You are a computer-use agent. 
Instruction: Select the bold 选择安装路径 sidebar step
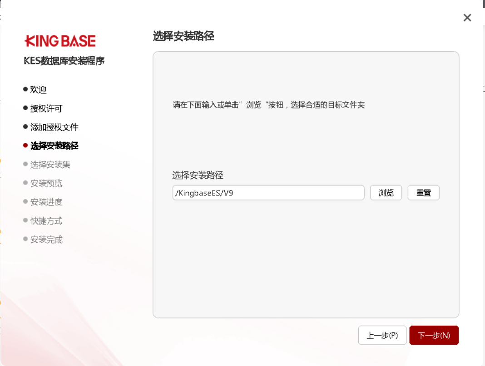coord(54,146)
